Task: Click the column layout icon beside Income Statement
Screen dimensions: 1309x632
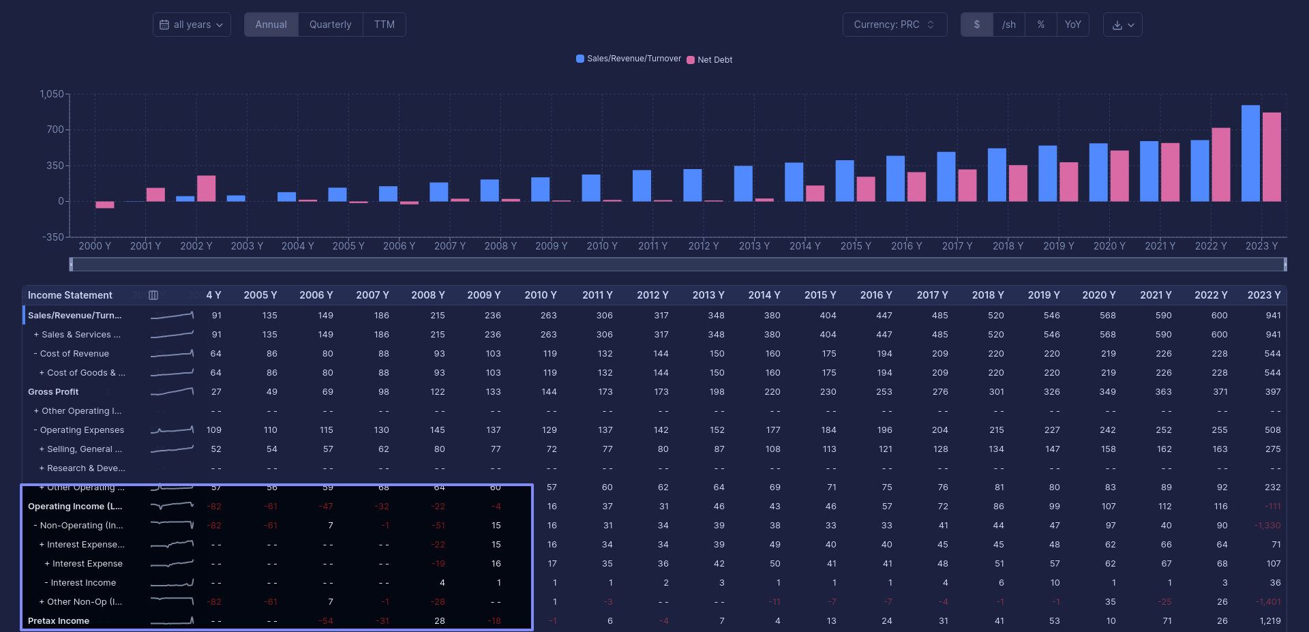Action: (153, 295)
